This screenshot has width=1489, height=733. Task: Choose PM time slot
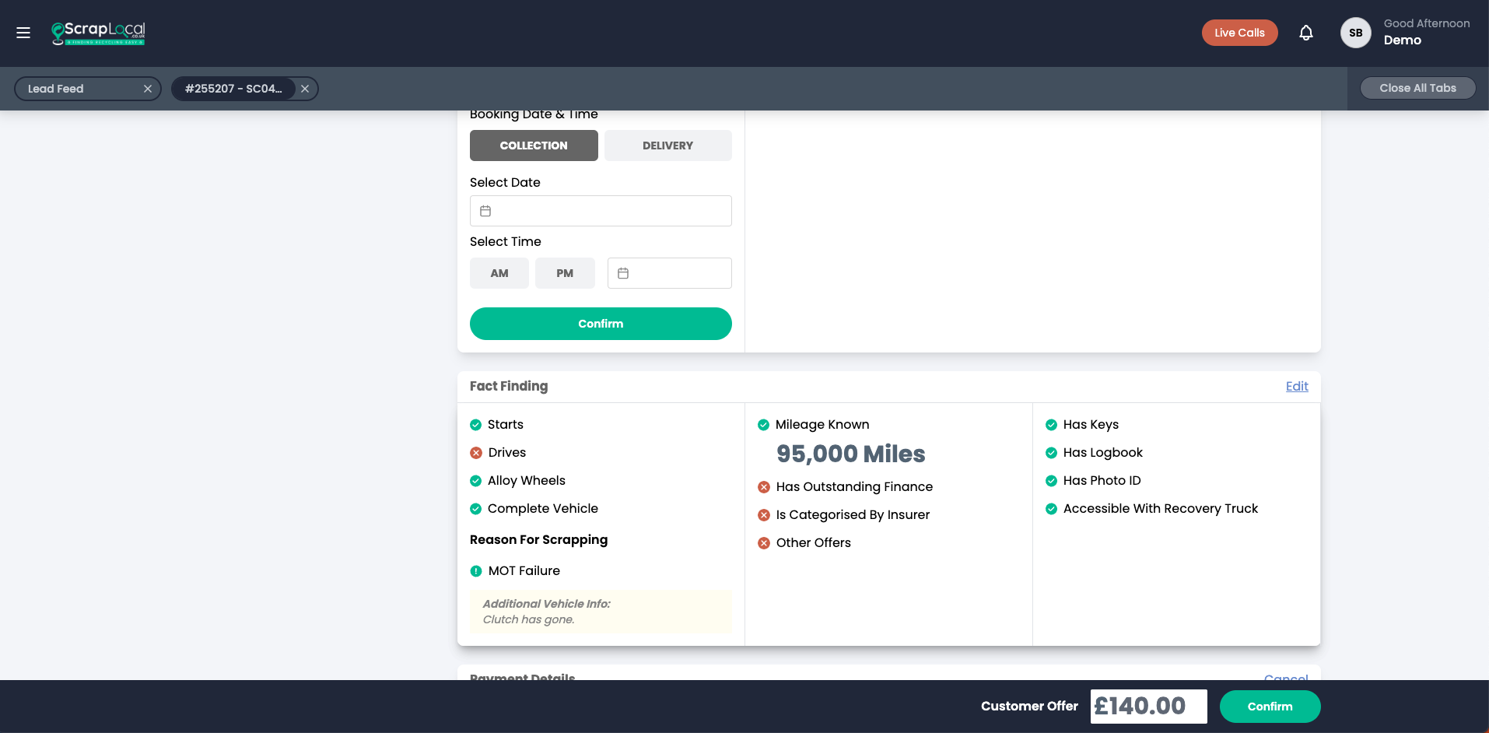(565, 273)
